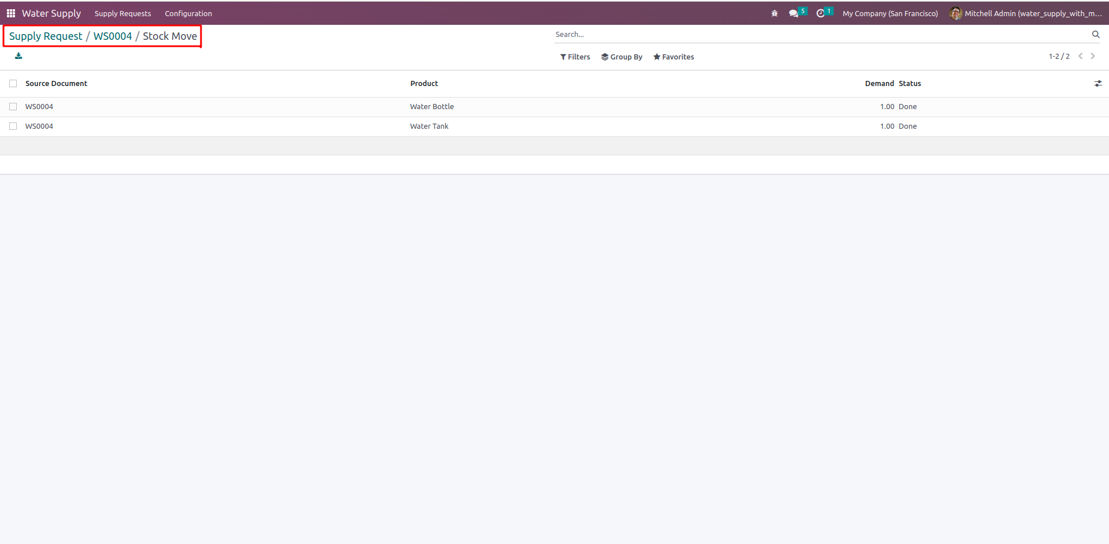The height and width of the screenshot is (544, 1109).
Task: Open the Group By dropdown
Action: (x=622, y=57)
